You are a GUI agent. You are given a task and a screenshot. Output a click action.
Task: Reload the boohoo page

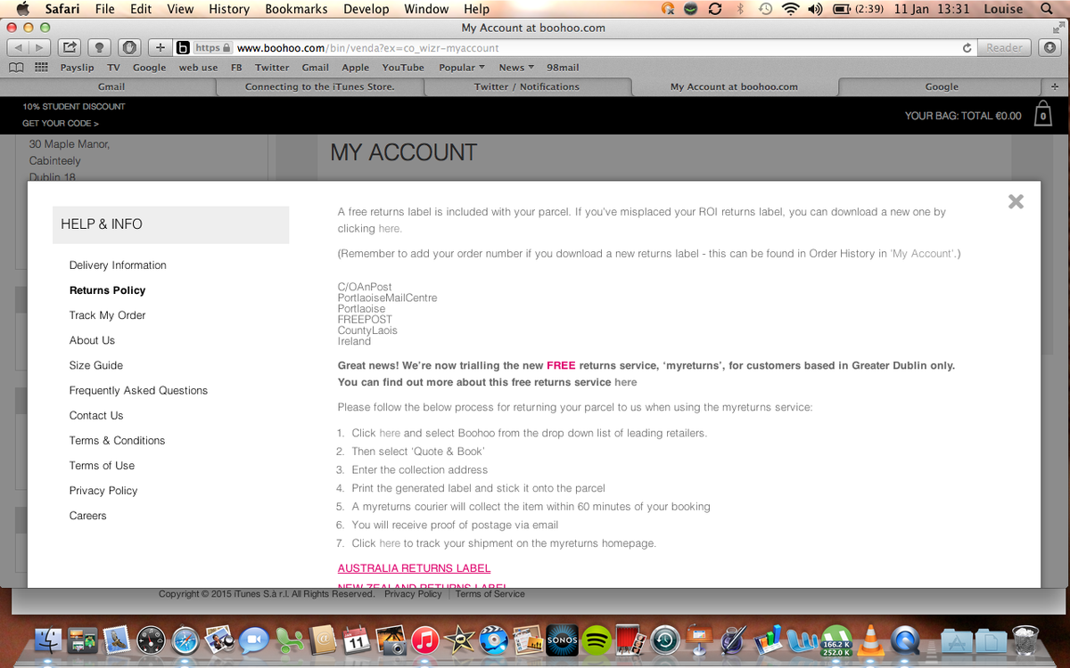point(967,48)
